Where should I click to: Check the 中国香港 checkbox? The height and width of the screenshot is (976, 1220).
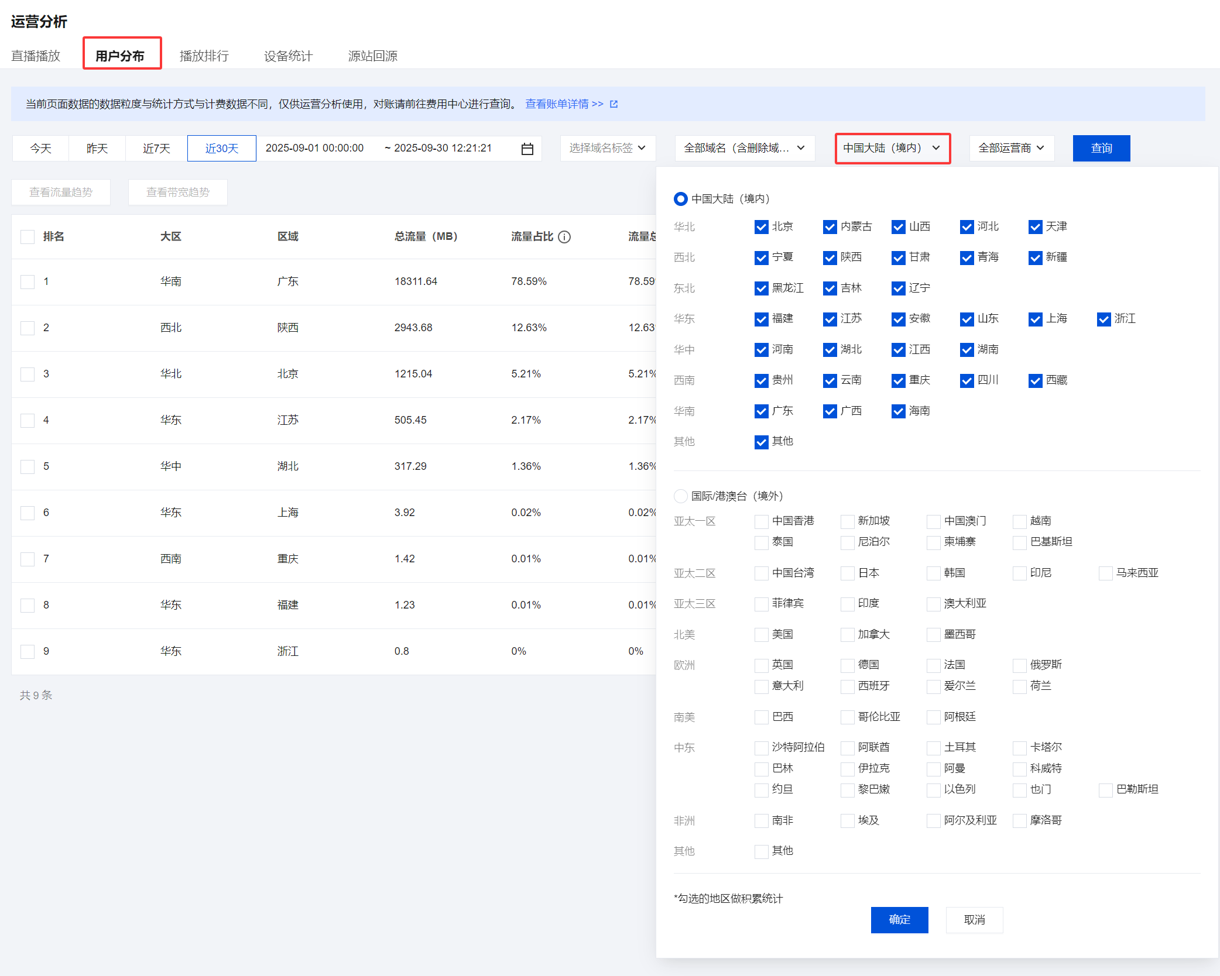[761, 521]
